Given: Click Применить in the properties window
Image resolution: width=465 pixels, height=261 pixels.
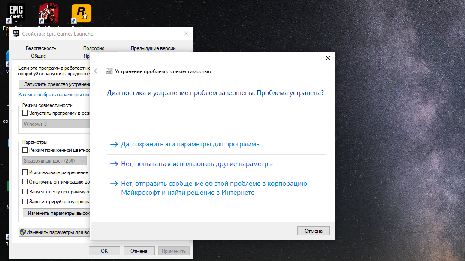Looking at the screenshot, I should [x=174, y=251].
